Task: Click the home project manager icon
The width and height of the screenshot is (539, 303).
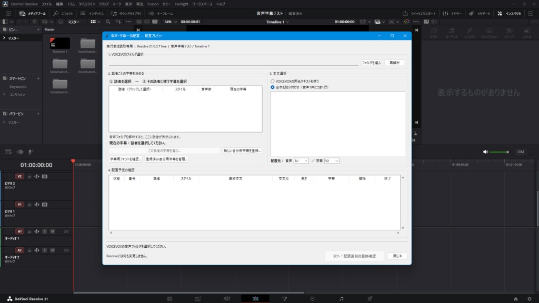Action: pos(516,299)
